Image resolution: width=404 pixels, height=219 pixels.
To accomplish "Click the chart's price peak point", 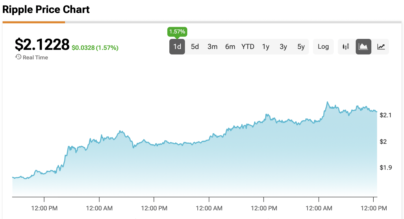I will 327,102.
